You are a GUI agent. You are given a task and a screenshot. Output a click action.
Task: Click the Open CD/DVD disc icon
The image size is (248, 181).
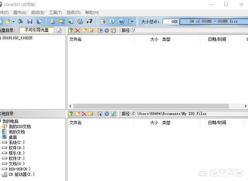coord(21,21)
